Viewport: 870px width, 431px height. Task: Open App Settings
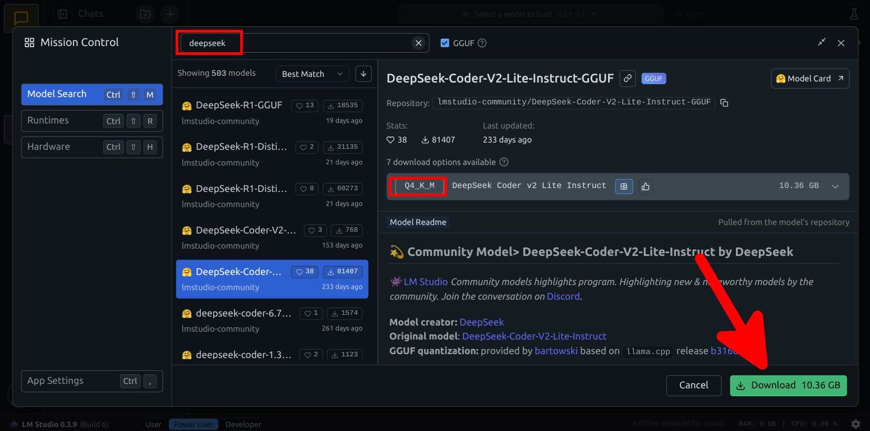point(92,381)
